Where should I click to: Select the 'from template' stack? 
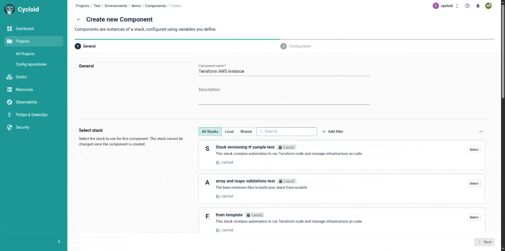click(x=474, y=218)
